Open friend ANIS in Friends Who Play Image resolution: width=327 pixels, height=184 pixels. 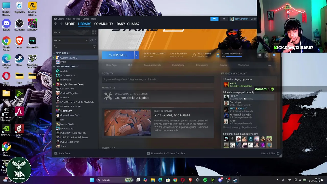(x=248, y=85)
